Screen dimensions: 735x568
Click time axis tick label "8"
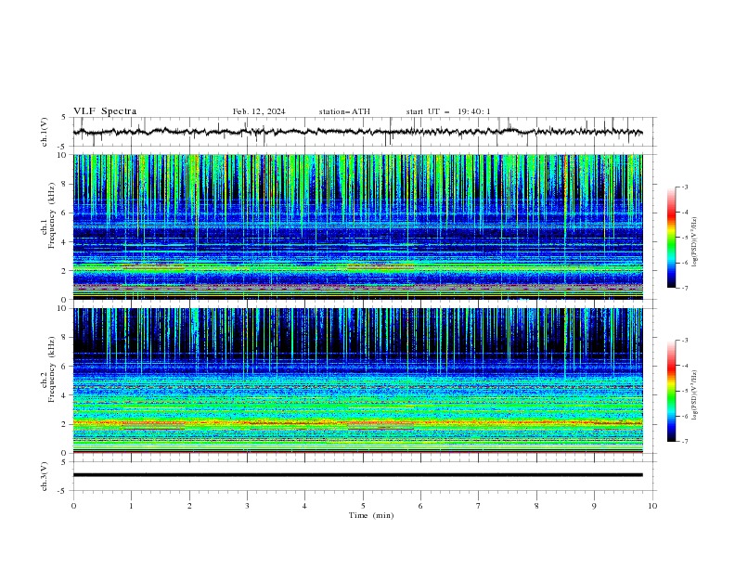click(x=536, y=506)
